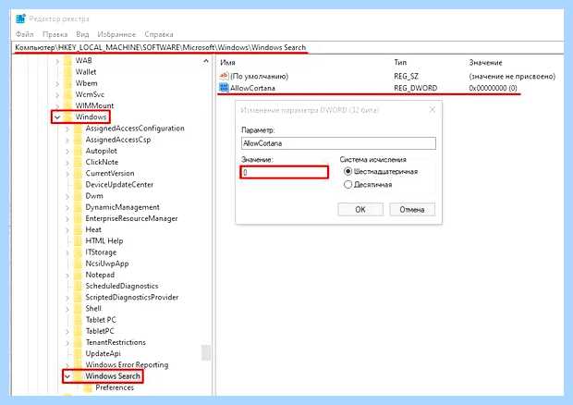Click the registry path address bar
This screenshot has width=573, height=405.
(x=288, y=47)
